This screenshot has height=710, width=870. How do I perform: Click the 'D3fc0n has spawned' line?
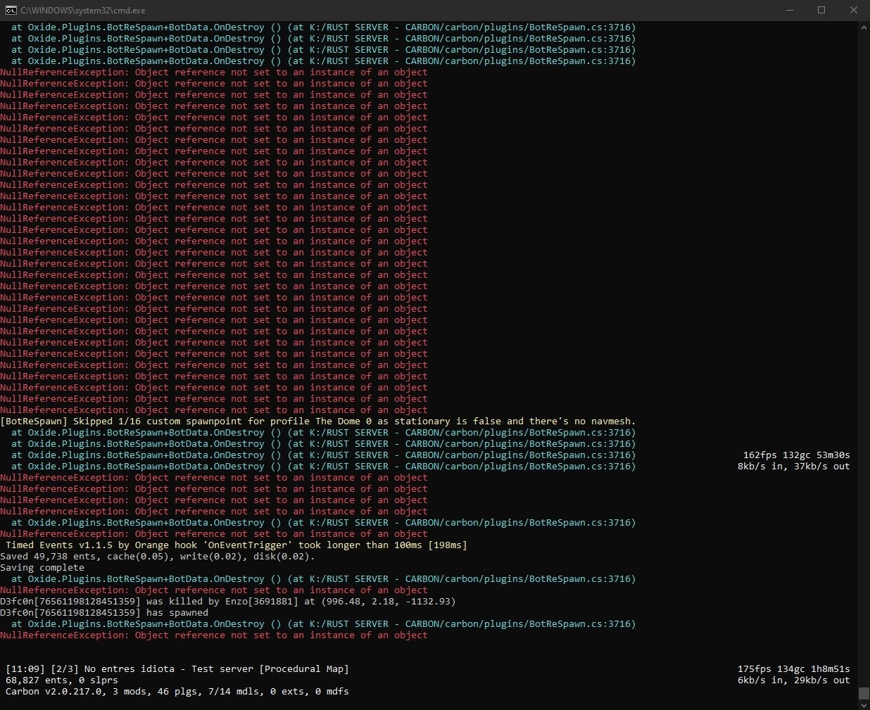pos(103,613)
